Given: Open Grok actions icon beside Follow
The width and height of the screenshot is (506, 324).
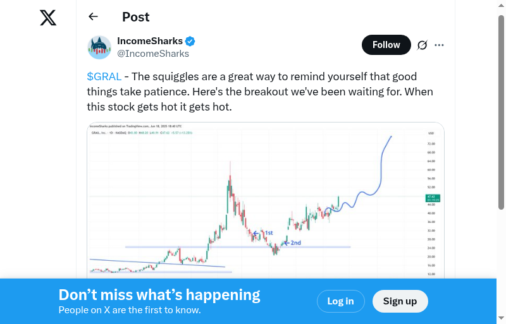Looking at the screenshot, I should pyautogui.click(x=423, y=45).
